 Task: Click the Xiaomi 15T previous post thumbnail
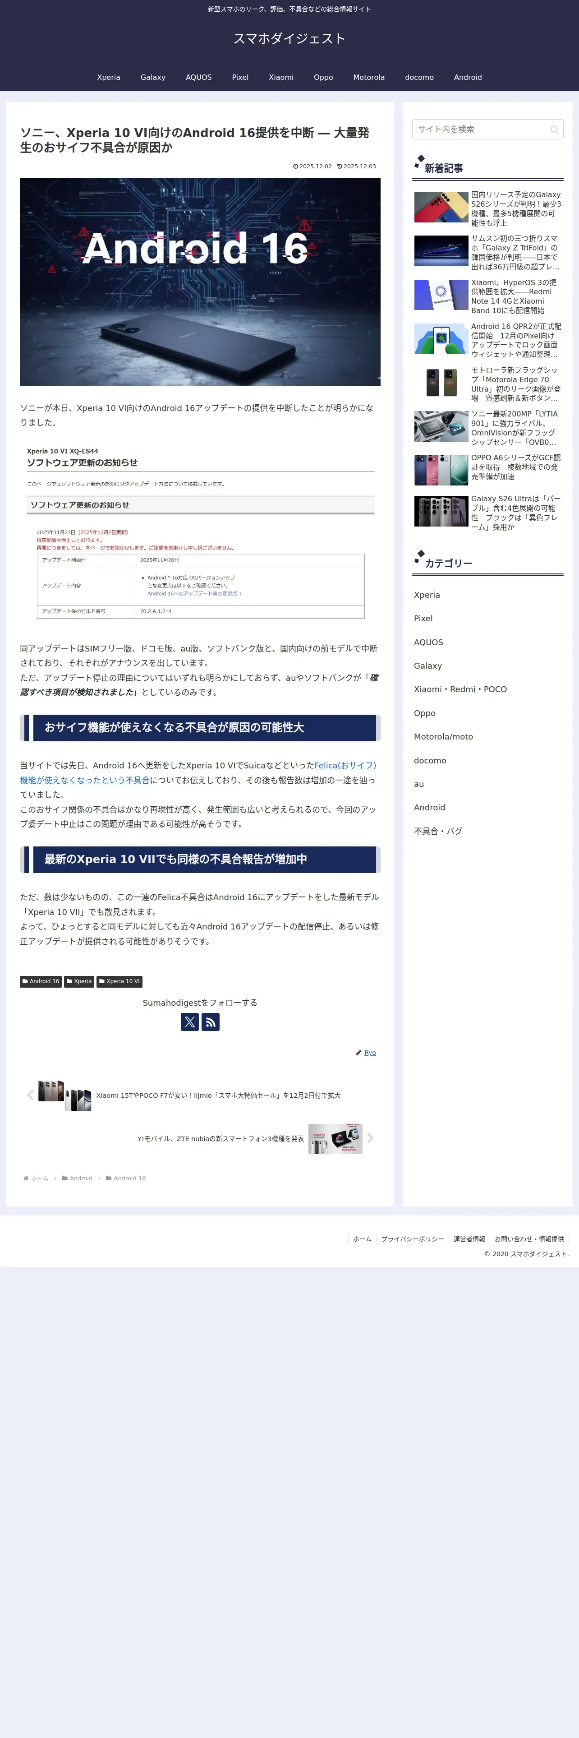(x=64, y=1095)
